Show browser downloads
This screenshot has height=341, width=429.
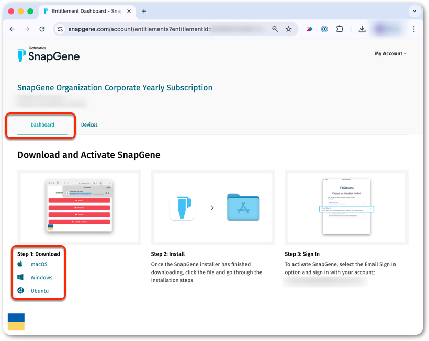click(x=362, y=29)
